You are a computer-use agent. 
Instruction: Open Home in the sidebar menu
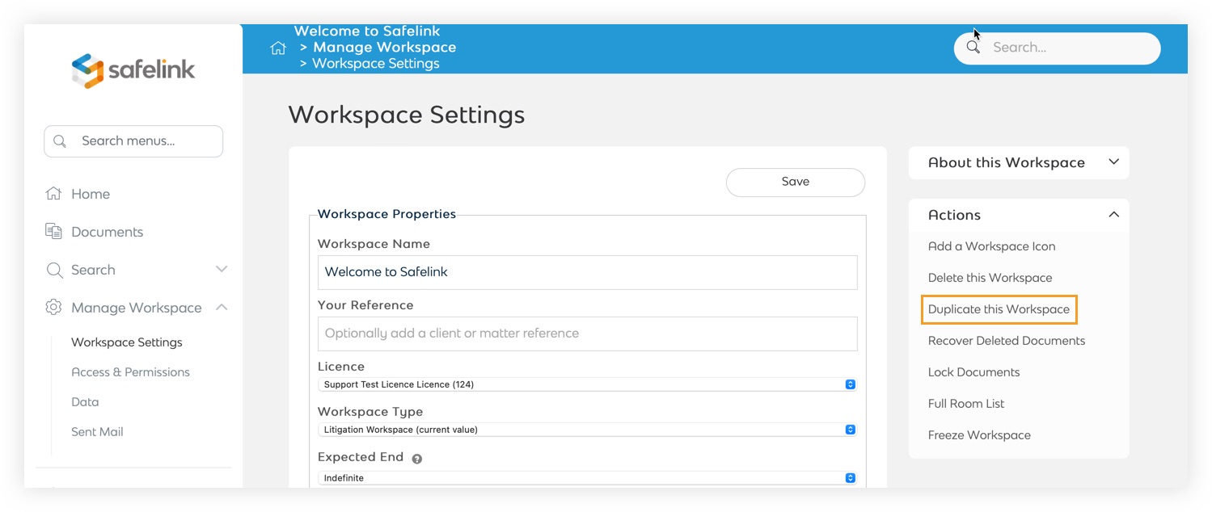point(91,194)
